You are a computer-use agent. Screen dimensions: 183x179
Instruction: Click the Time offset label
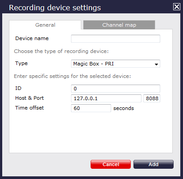click(29, 108)
